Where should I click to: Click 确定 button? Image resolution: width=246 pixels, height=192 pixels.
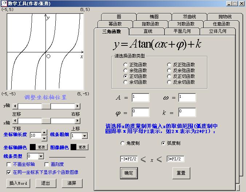(129, 173)
